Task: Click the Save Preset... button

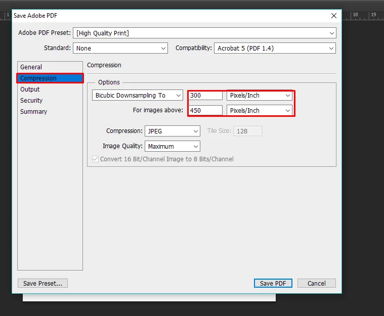Action: (42, 283)
